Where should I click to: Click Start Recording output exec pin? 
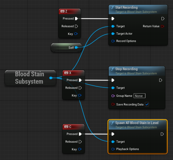click(x=163, y=19)
